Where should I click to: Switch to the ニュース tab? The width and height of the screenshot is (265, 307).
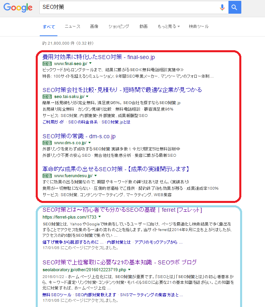point(72,27)
